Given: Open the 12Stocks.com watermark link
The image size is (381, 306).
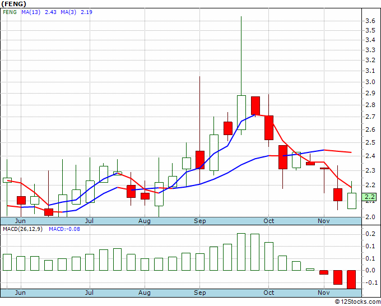Looking at the screenshot, I should point(359,302).
